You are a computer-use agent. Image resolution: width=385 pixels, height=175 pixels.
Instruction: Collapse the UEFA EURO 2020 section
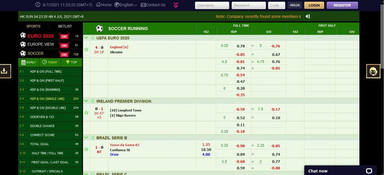coord(86,38)
